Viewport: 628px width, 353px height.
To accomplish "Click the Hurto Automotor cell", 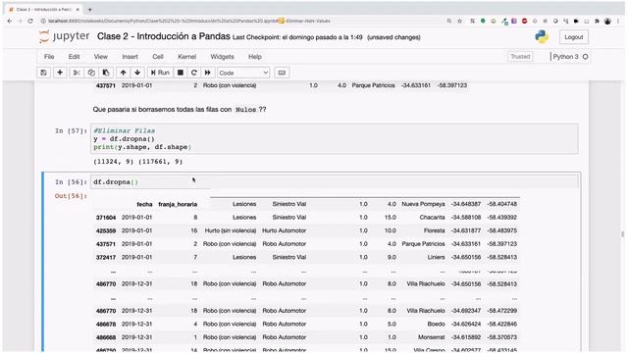I will 284,230.
